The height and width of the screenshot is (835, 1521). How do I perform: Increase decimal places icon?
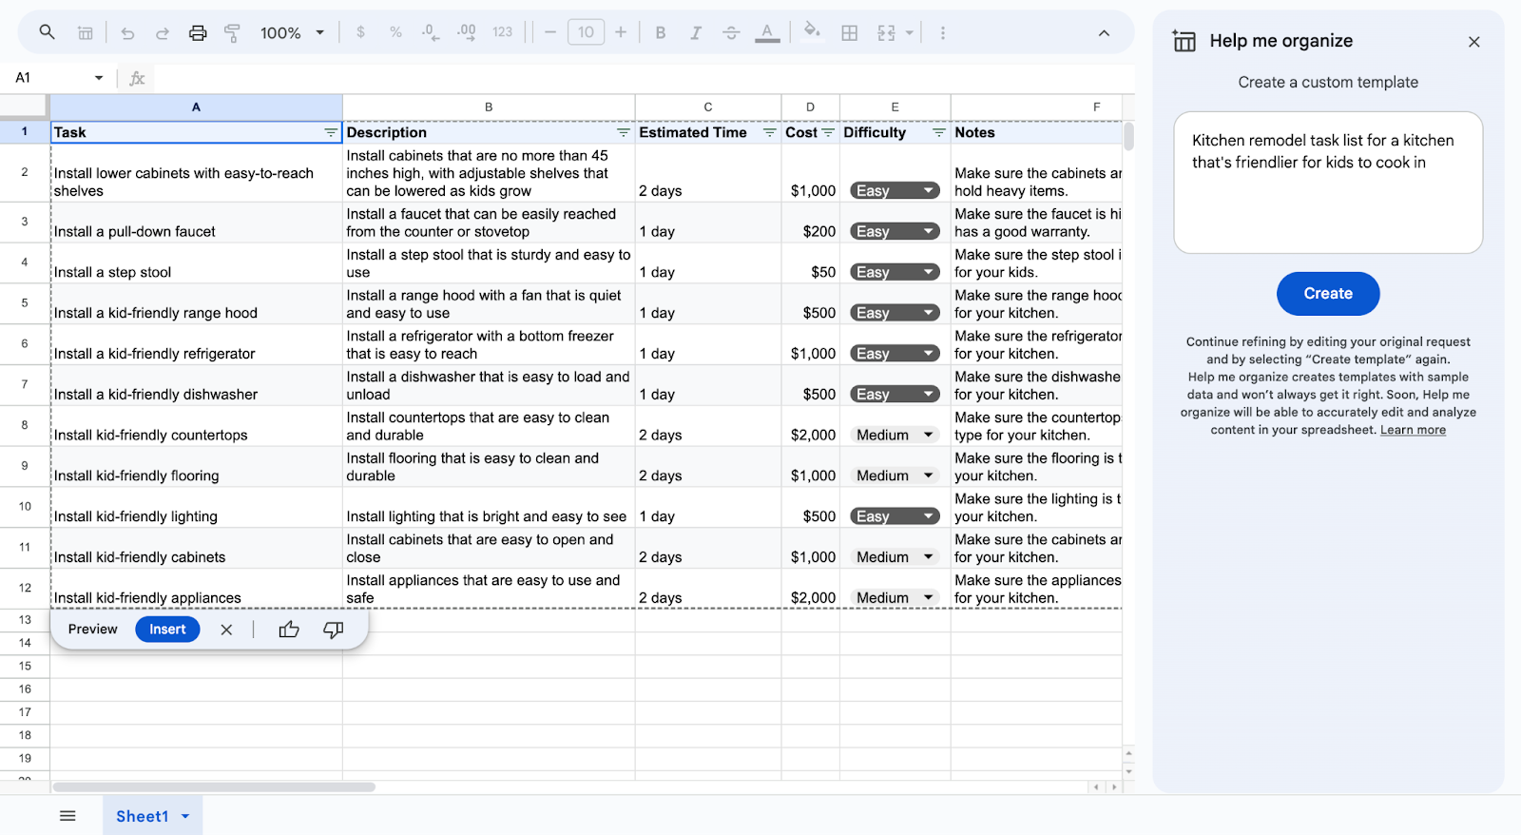pyautogui.click(x=466, y=32)
